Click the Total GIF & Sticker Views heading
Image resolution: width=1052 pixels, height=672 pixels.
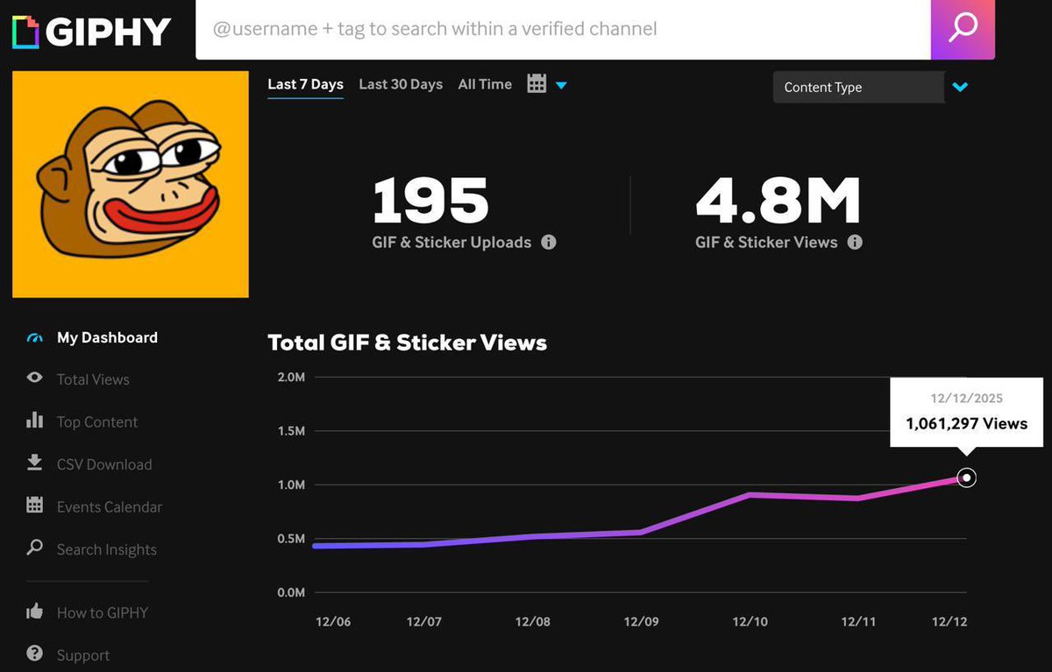407,343
